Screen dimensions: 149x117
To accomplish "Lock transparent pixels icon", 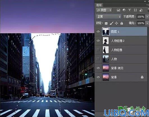I will coord(106,23).
